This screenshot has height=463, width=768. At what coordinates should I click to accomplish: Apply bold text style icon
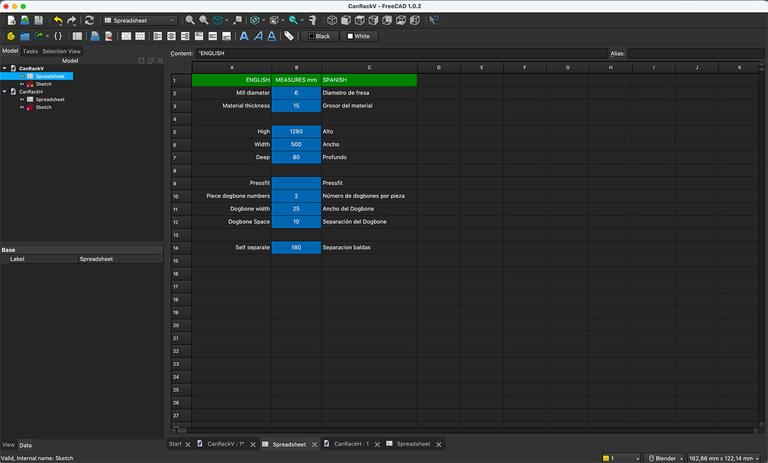click(x=244, y=36)
